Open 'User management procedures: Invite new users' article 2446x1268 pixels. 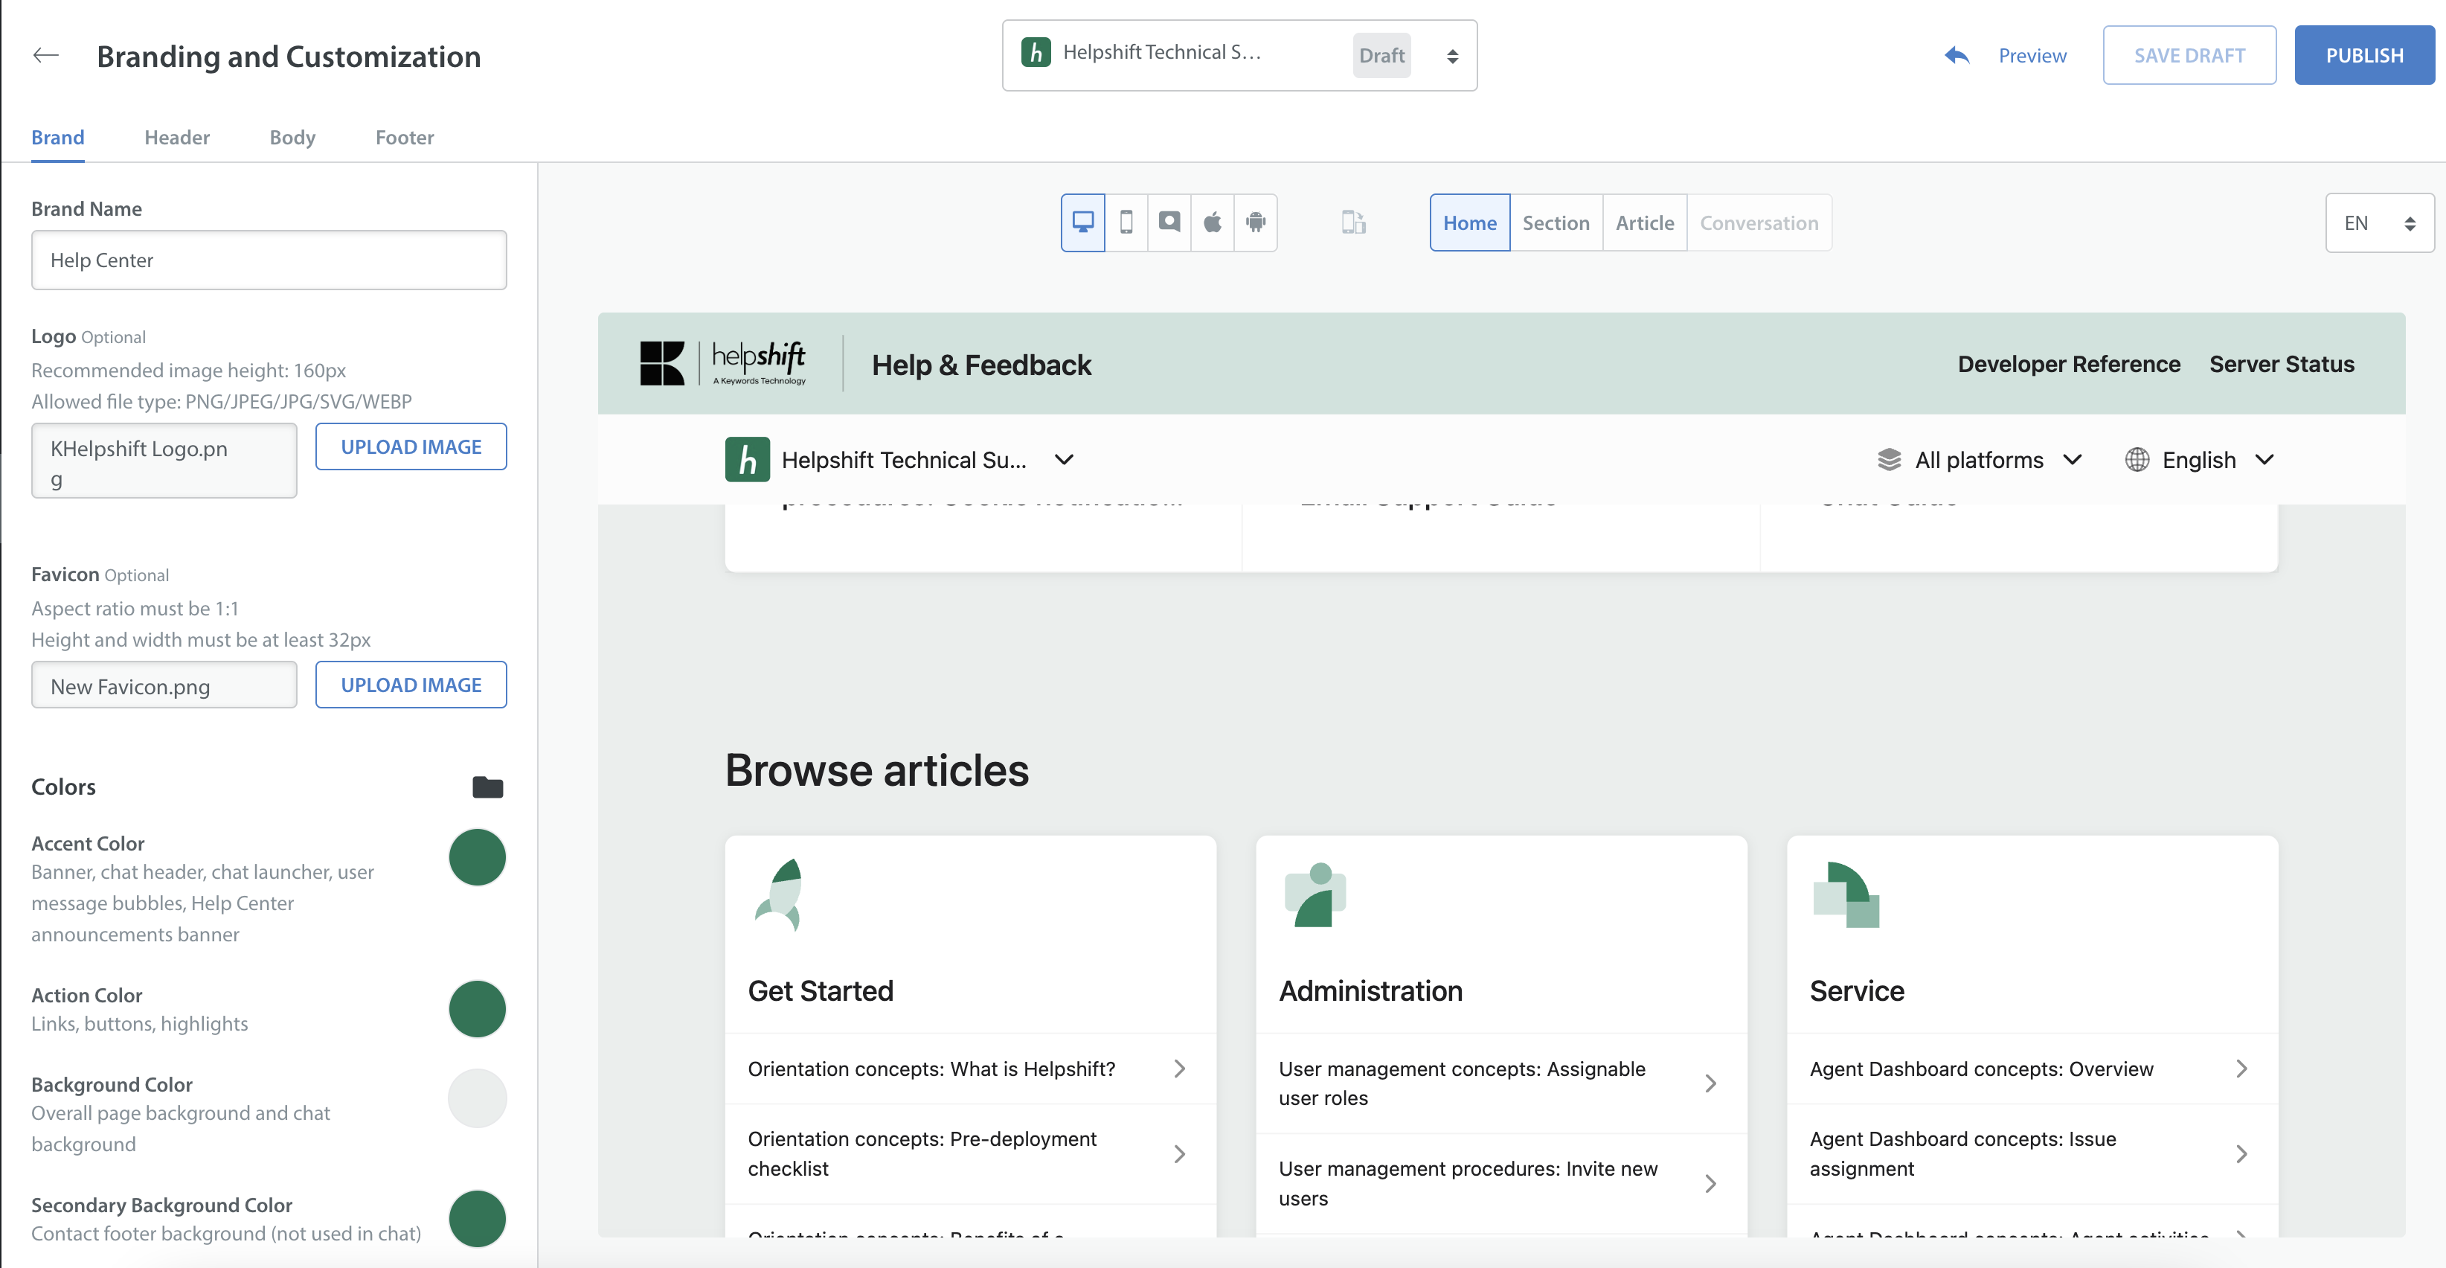point(1501,1183)
